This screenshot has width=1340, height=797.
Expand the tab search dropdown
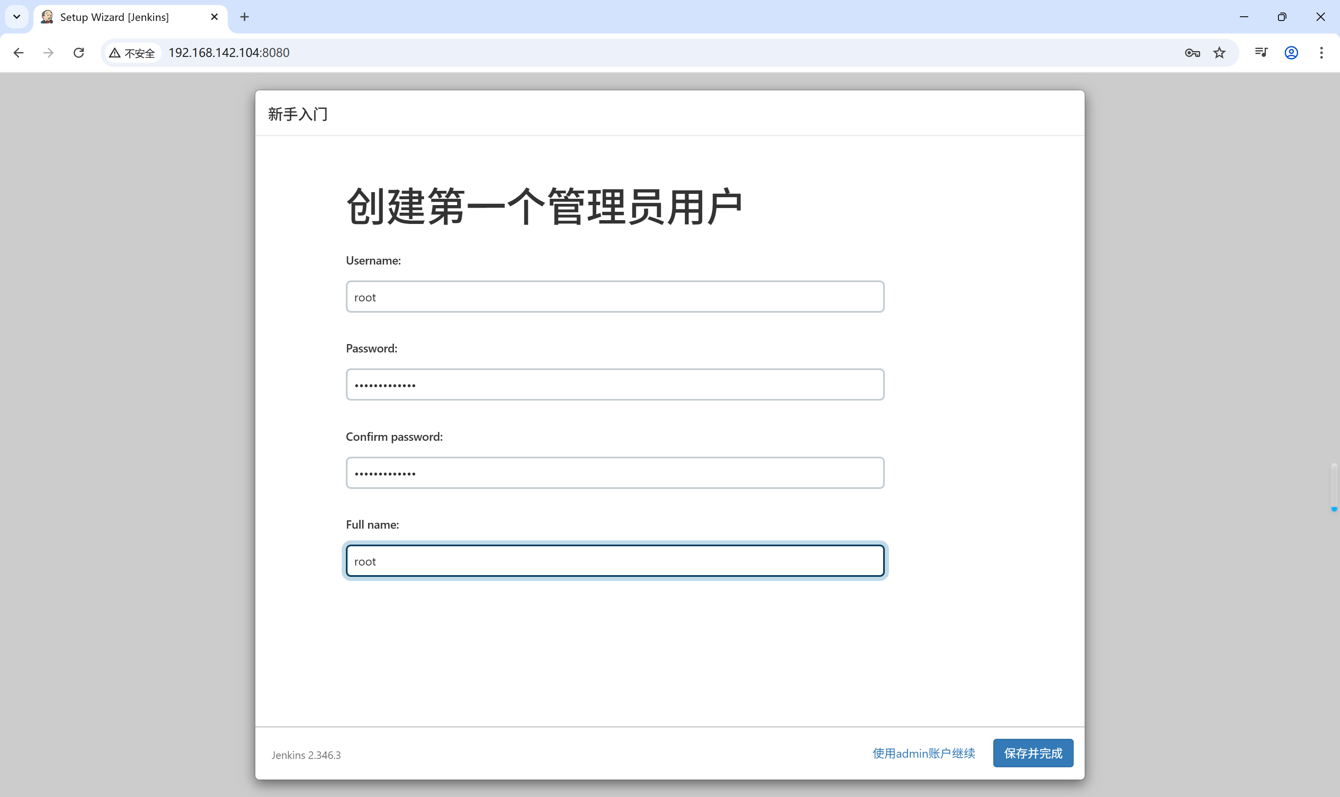tap(17, 17)
